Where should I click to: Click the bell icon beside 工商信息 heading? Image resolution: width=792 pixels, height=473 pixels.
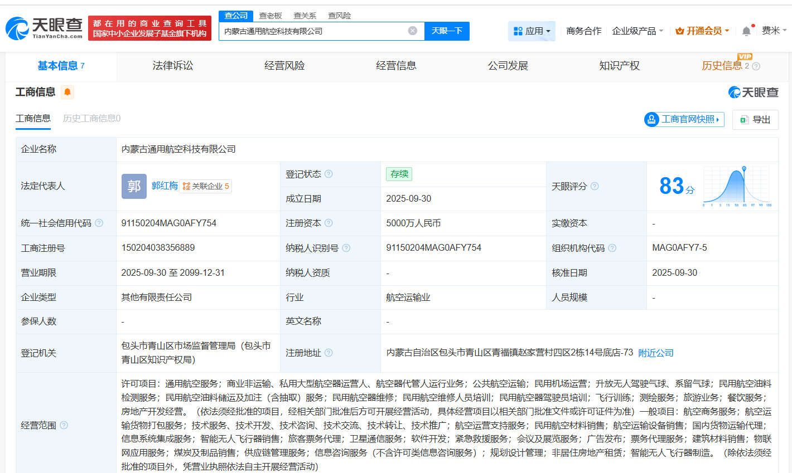click(67, 92)
